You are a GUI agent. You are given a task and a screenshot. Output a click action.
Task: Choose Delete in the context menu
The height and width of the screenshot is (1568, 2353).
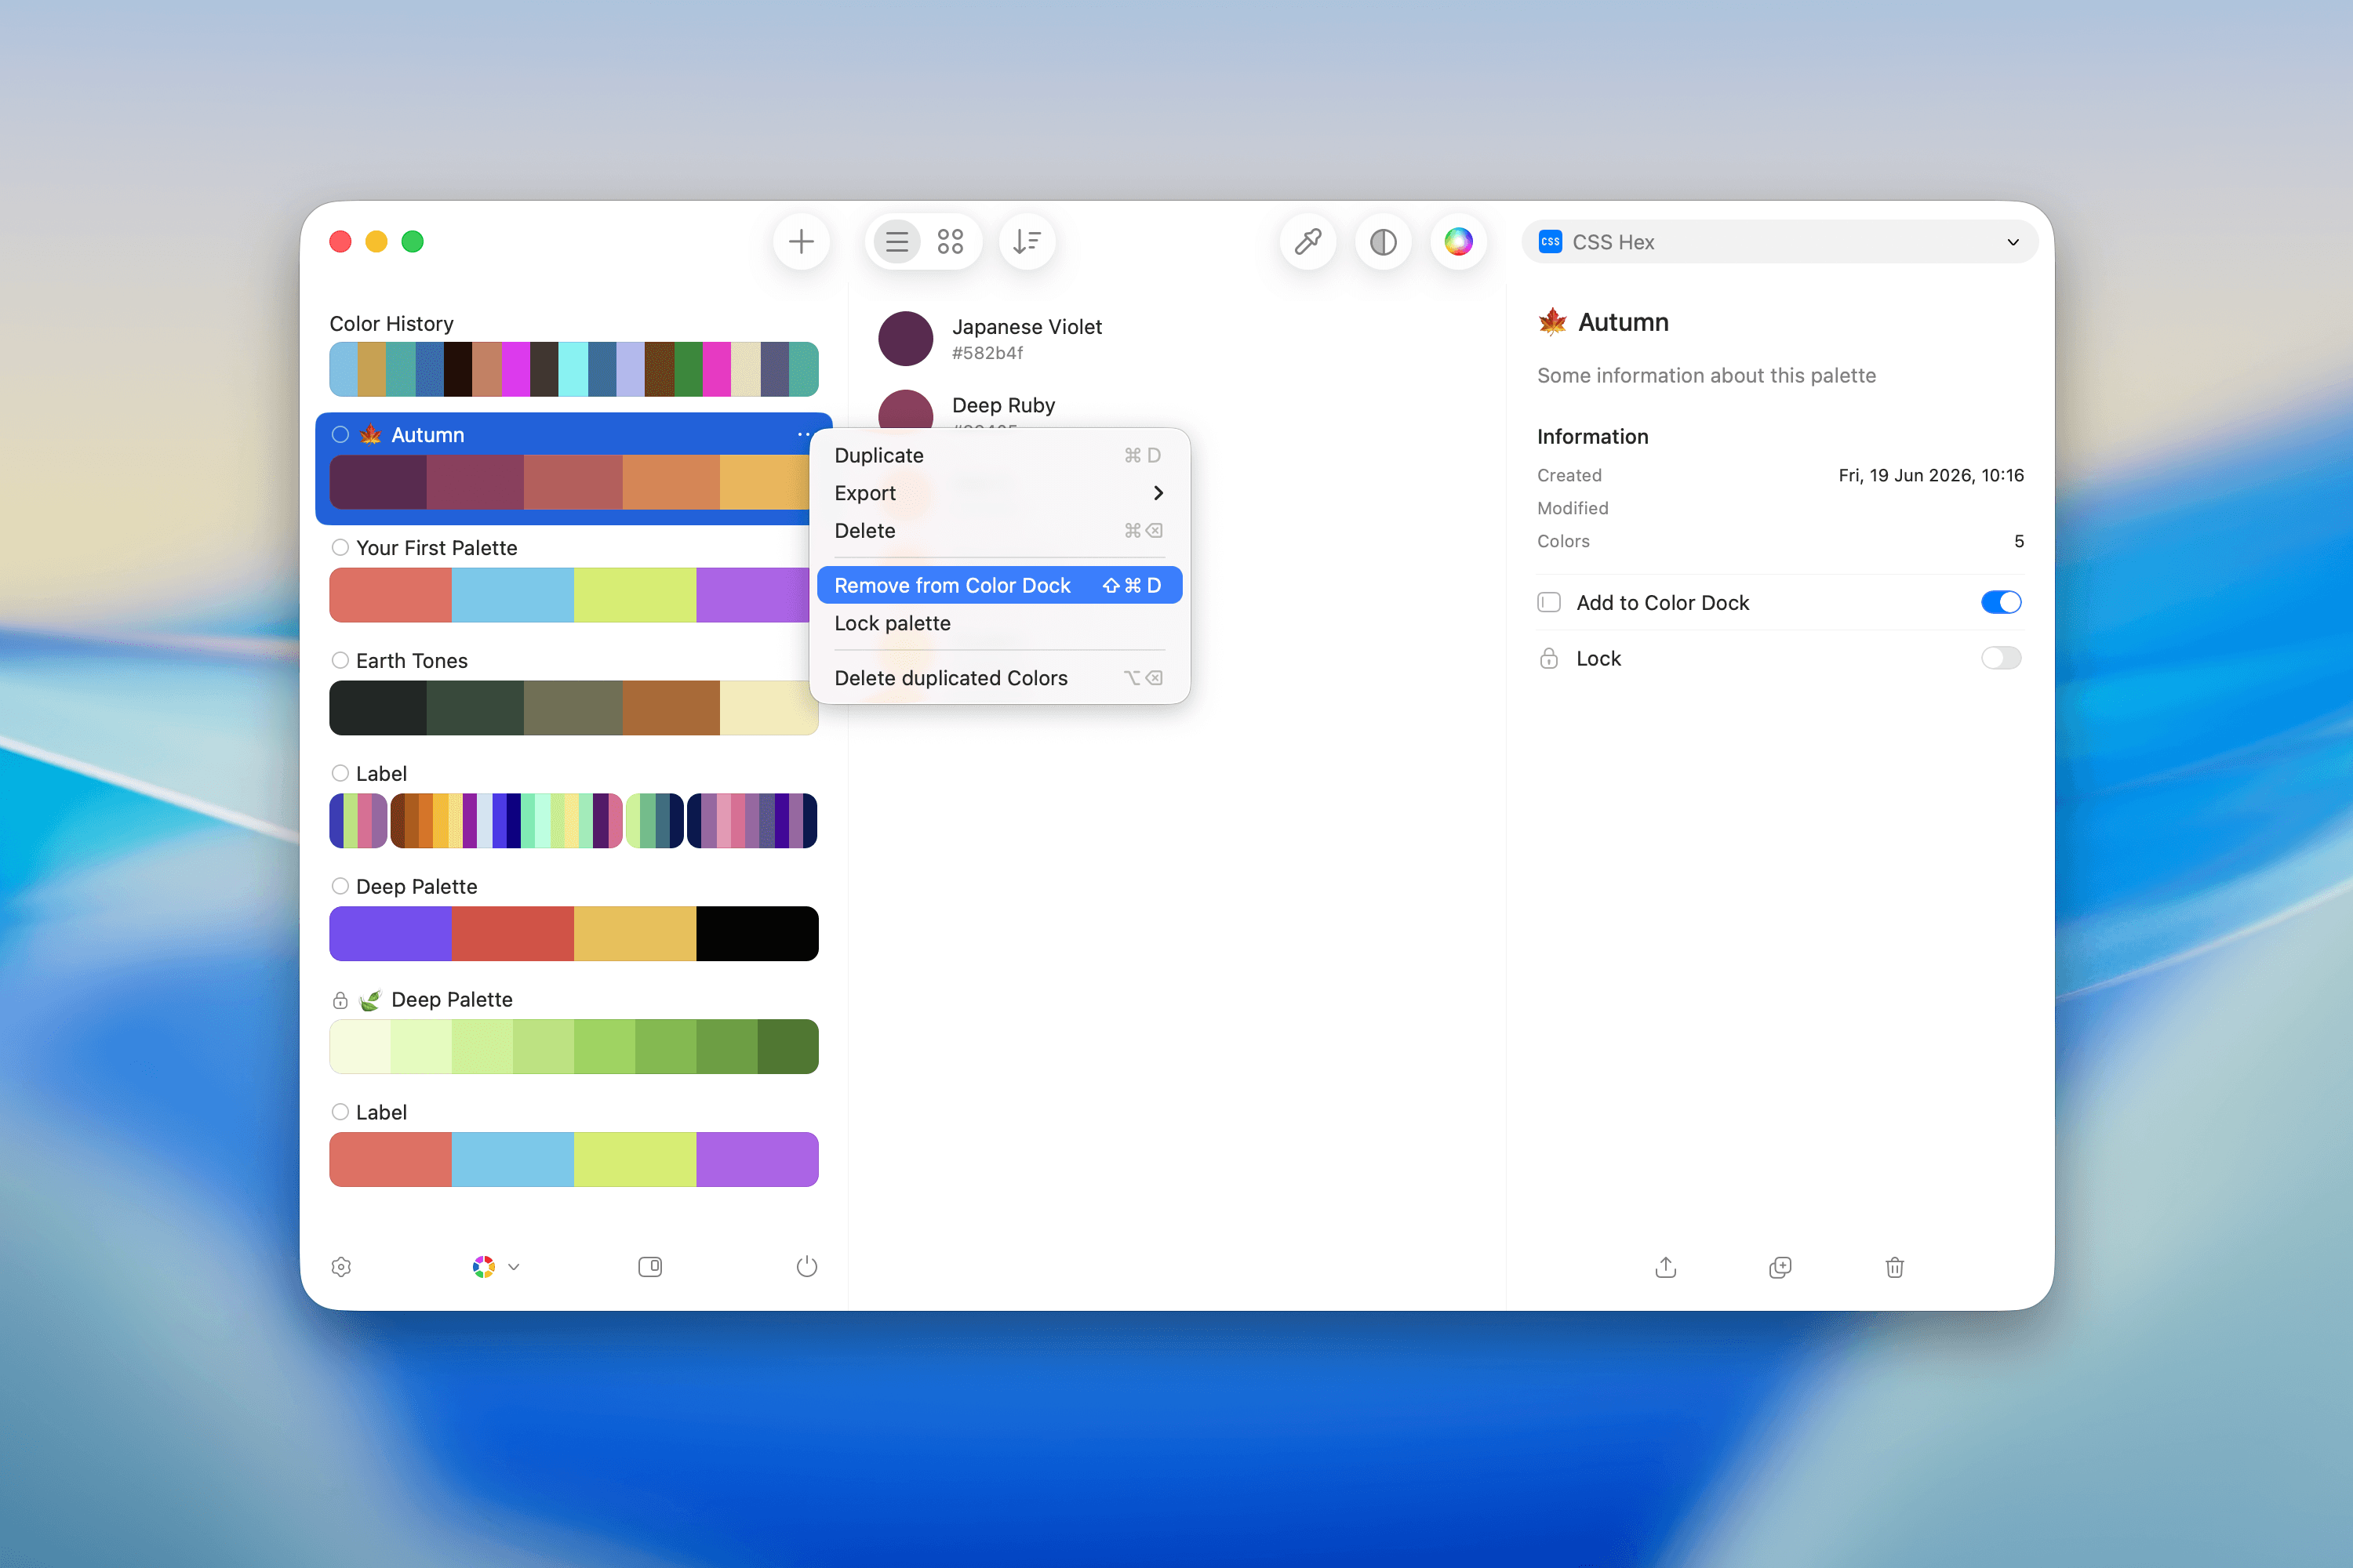point(999,531)
